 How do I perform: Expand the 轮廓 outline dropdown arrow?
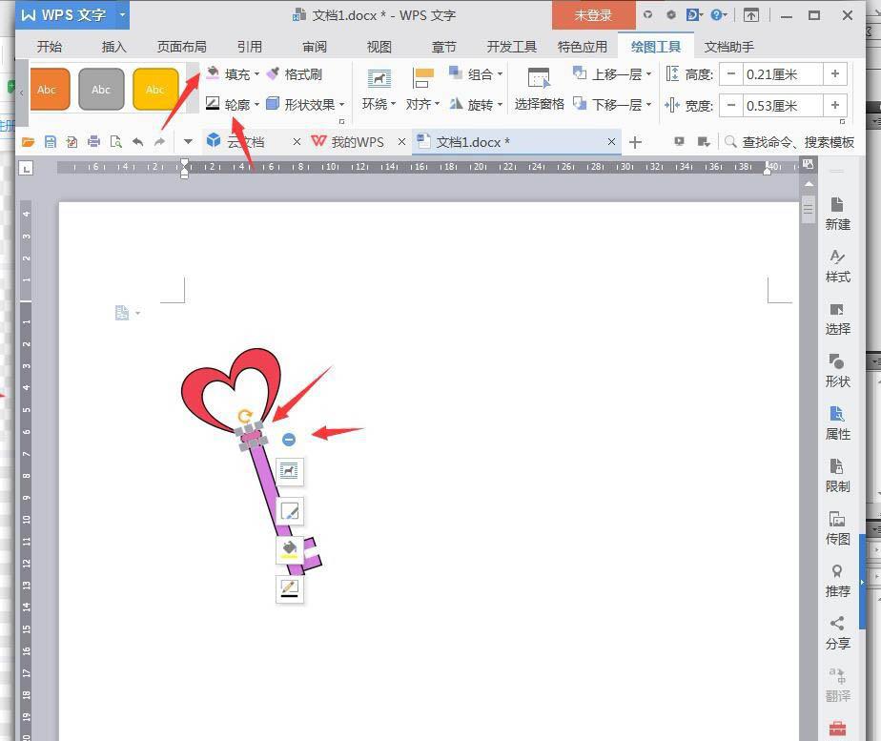point(256,105)
